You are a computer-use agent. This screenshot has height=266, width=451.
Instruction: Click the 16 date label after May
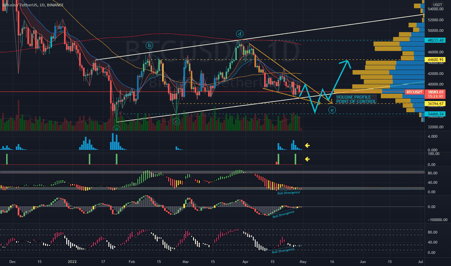(332, 262)
